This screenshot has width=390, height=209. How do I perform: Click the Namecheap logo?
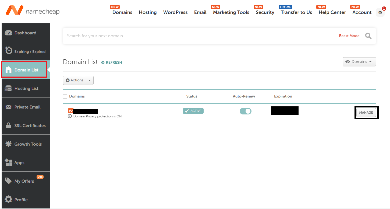32,11
